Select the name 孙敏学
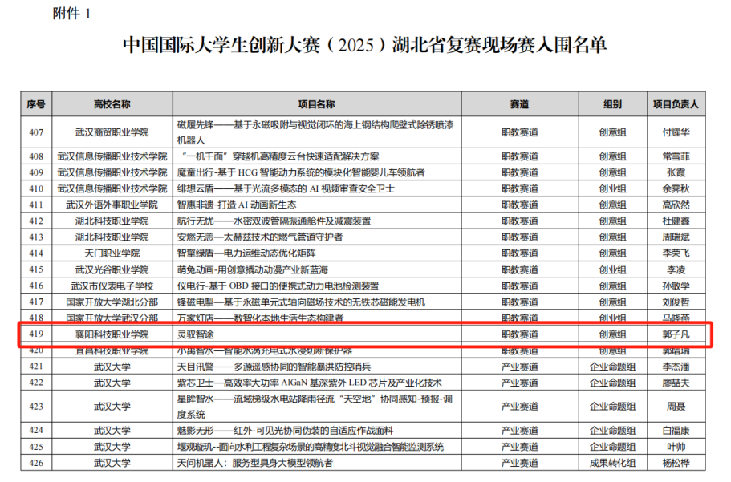This screenshot has height=482, width=731. tap(676, 286)
